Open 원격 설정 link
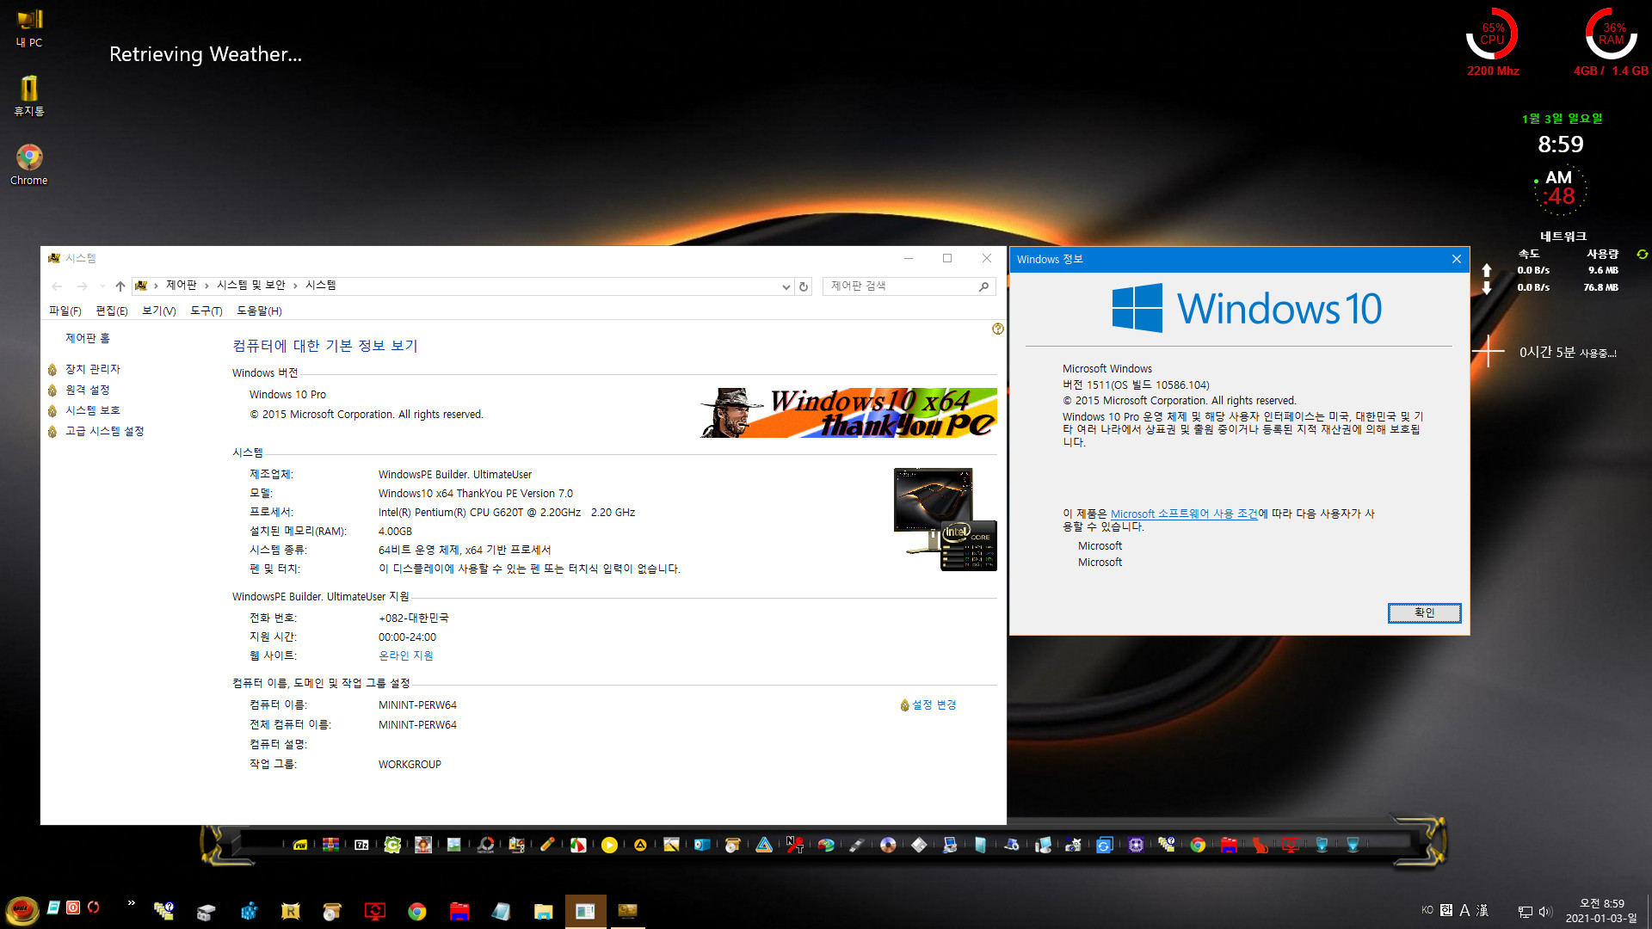This screenshot has height=929, width=1652. click(88, 390)
